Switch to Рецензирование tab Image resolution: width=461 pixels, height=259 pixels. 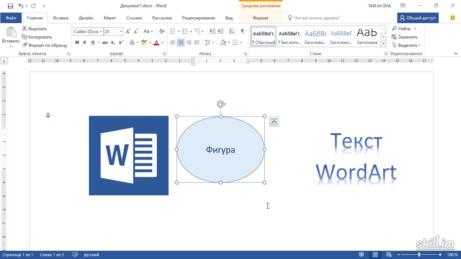tap(198, 18)
